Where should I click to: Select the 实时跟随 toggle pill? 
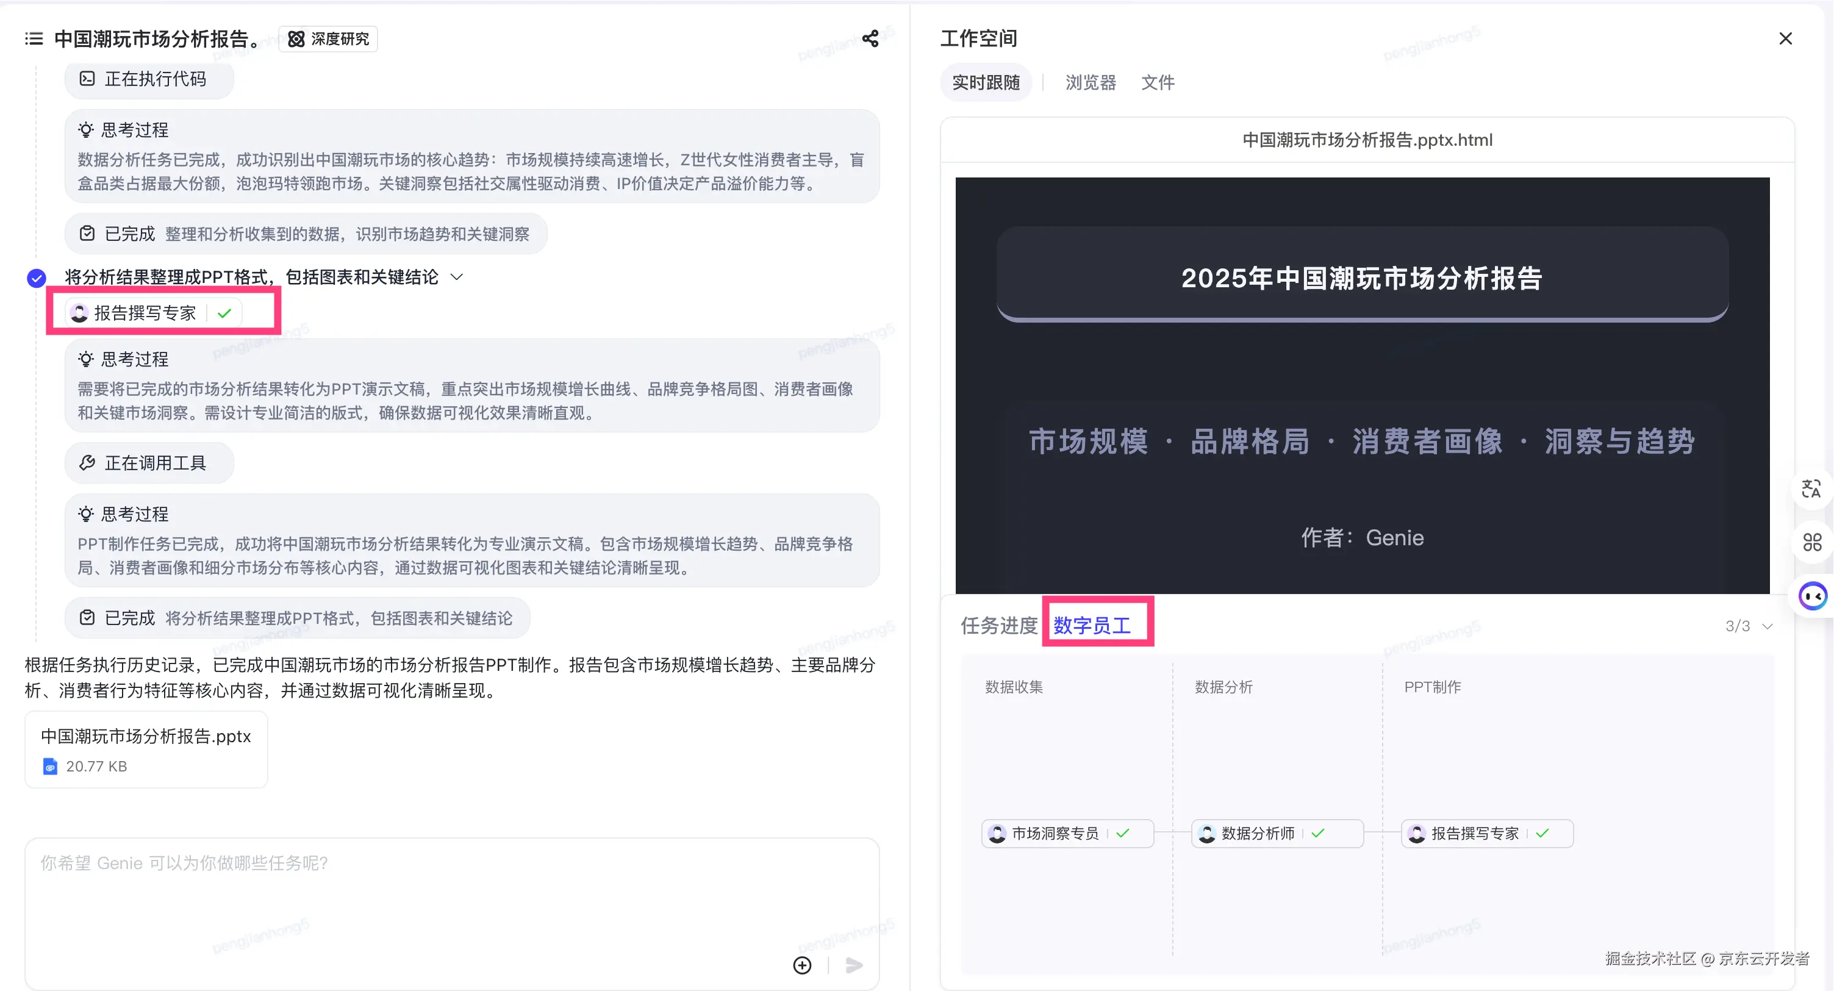[x=986, y=82]
